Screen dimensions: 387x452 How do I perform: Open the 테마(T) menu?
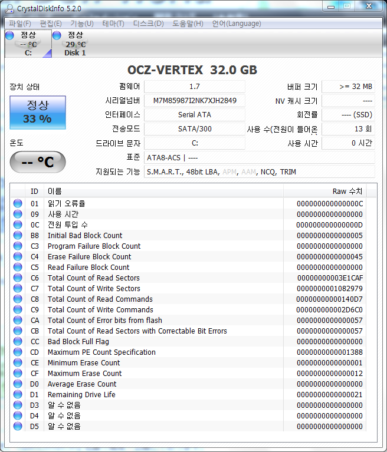(113, 24)
